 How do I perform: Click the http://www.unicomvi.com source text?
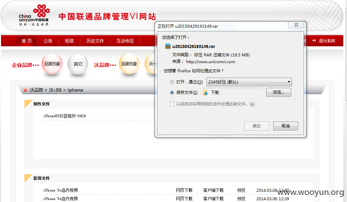click(211, 62)
